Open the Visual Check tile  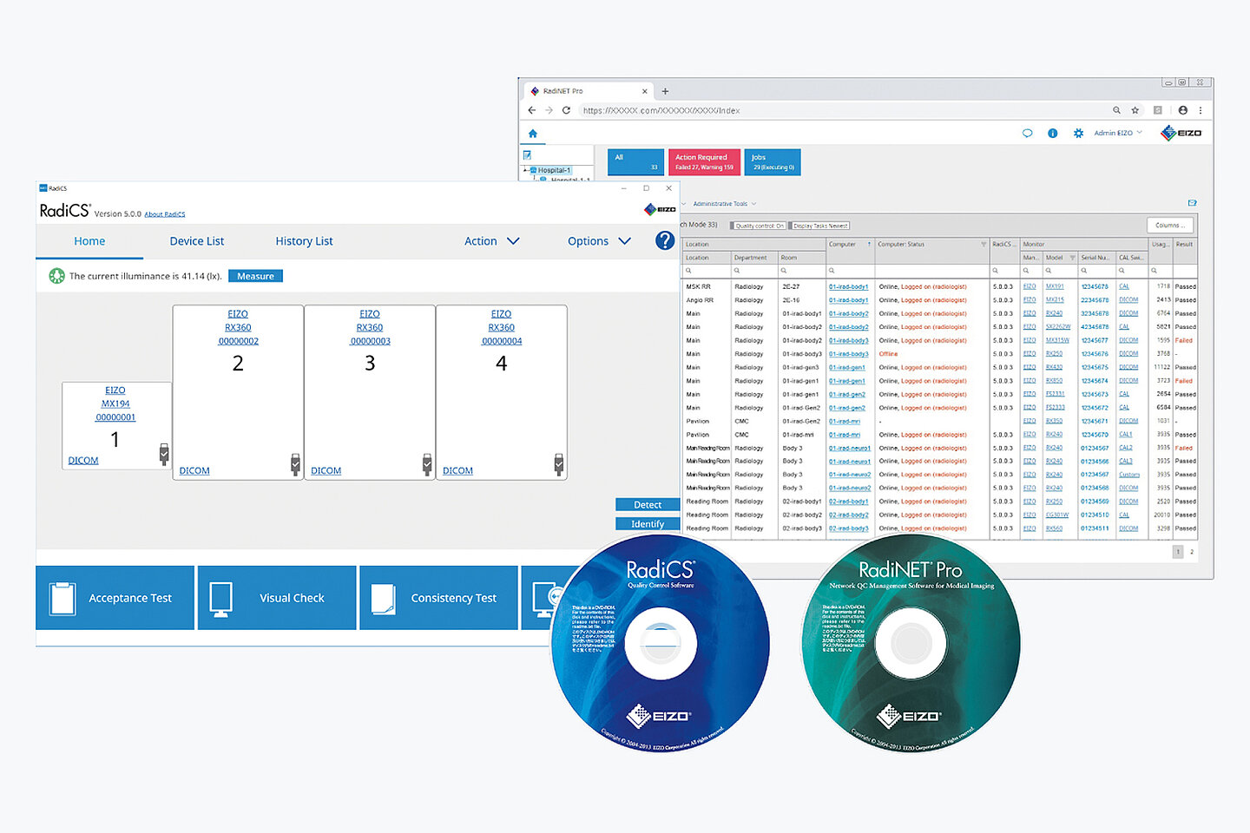coord(277,598)
